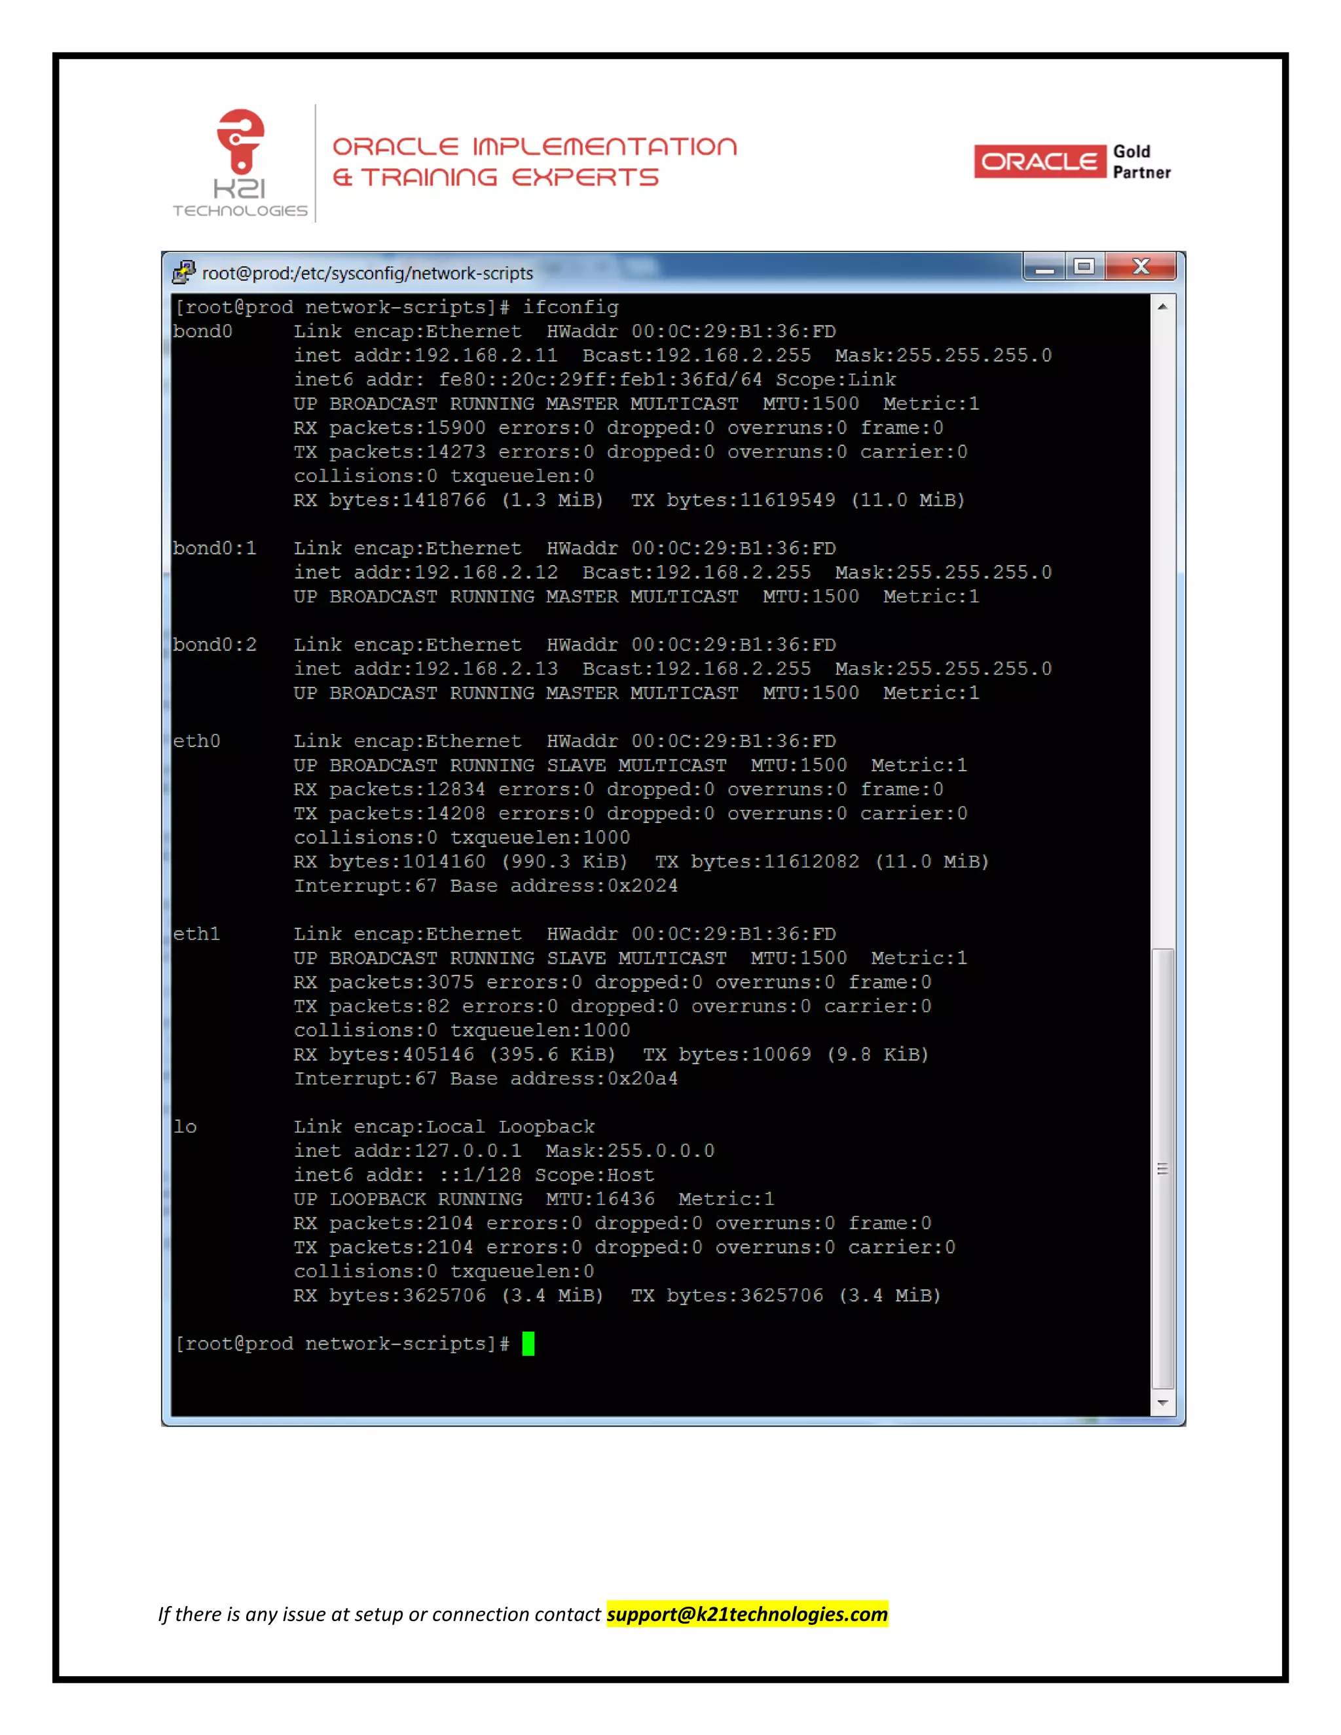Click the scrollbar up arrow
Viewport: 1341px width, 1735px height.
click(x=1162, y=306)
